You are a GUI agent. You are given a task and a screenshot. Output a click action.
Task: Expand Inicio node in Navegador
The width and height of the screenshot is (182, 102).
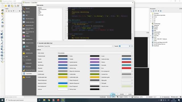(151, 17)
